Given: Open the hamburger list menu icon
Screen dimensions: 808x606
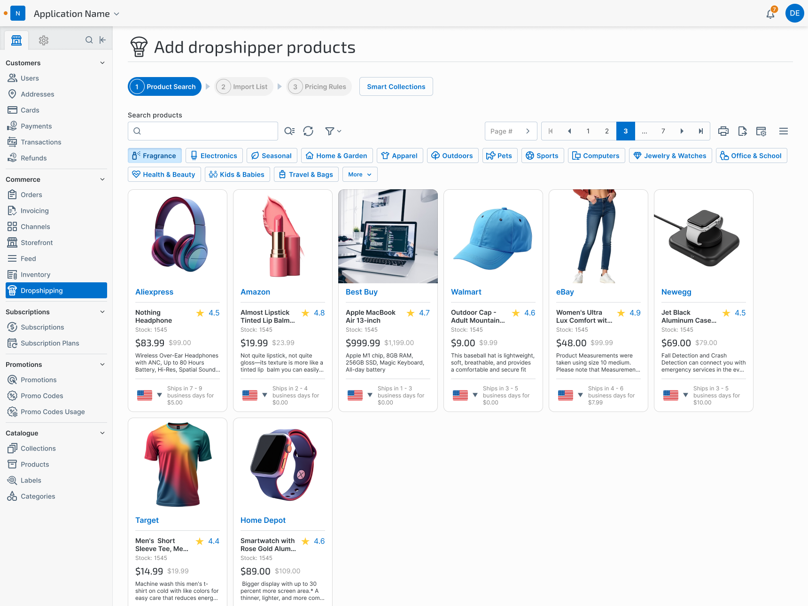Looking at the screenshot, I should pos(784,131).
